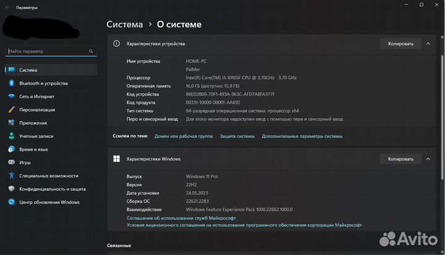The height and width of the screenshot is (255, 445).
Task: Open Центр обновления Windows
Action: coord(51,202)
